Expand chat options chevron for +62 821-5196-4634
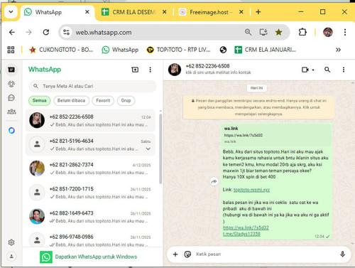The height and width of the screenshot is (268, 355). (x=148, y=149)
